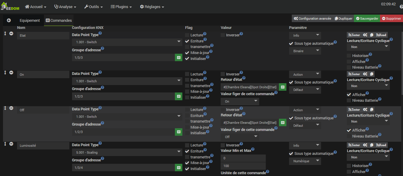Viewport: 403px width, 176px height.
Task: Click the help icon next to Data Point Type in Etat row
Action: pos(100,33)
